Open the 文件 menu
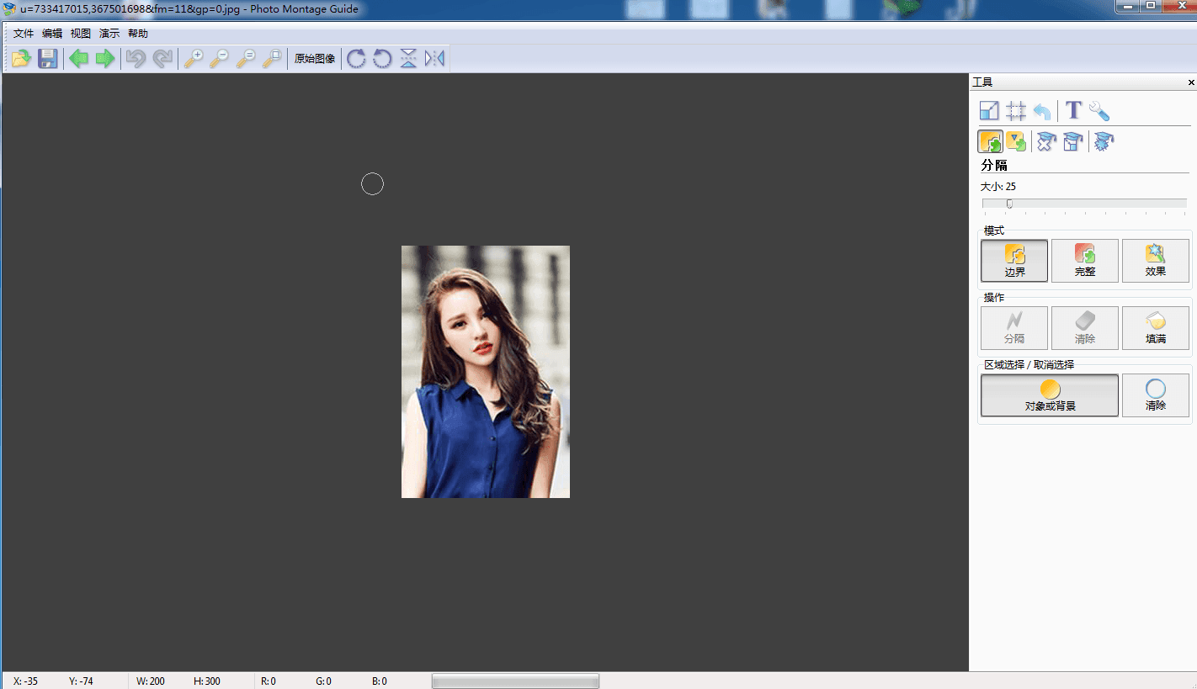Viewport: 1197px width, 689px height. click(x=24, y=34)
